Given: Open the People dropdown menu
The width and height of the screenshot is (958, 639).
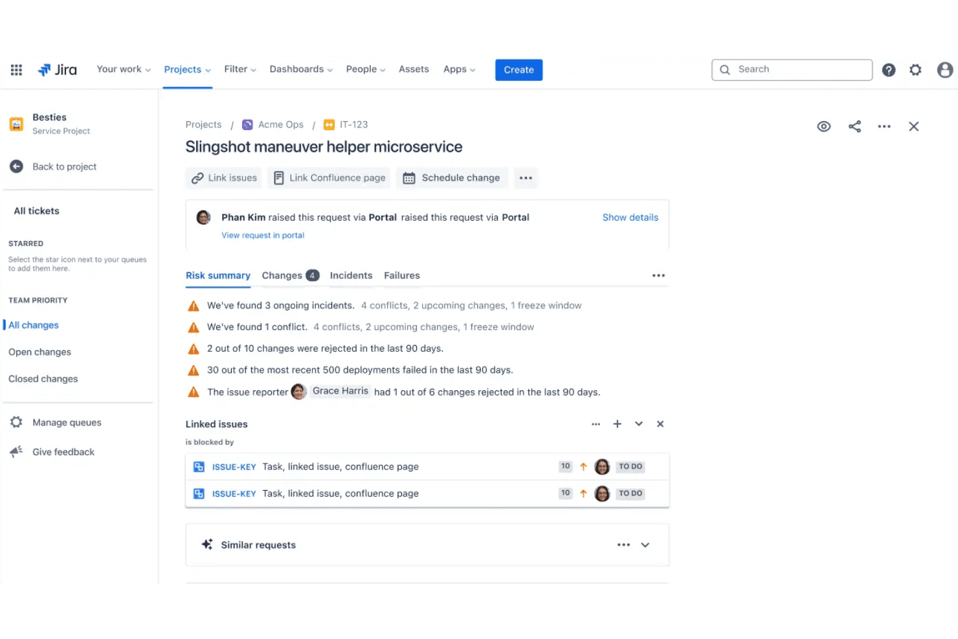Looking at the screenshot, I should 366,69.
